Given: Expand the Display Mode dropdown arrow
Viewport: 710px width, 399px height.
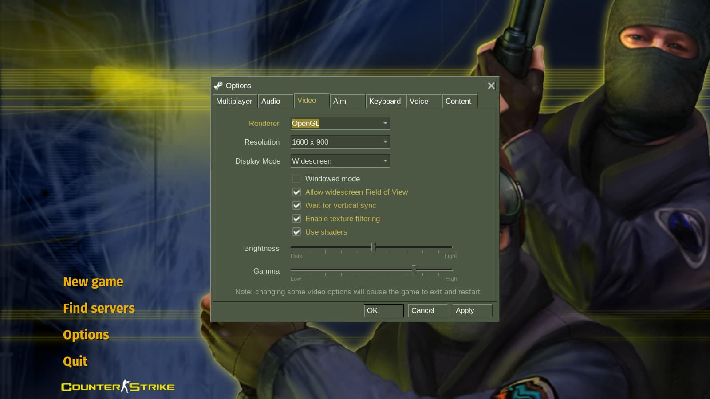Looking at the screenshot, I should coord(385,161).
